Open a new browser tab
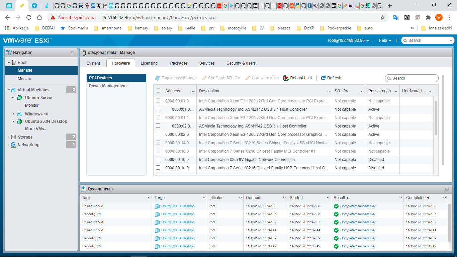 click(x=390, y=6)
